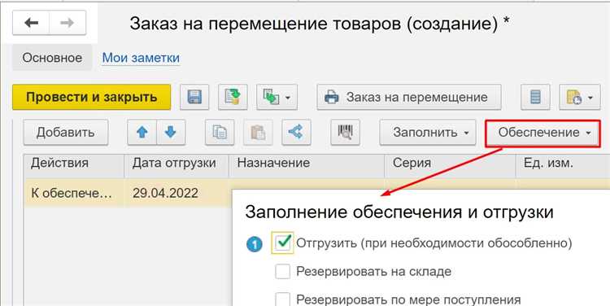Screen dimensions: 610x306
Task: Print Заказ на перемещение
Action: pos(409,97)
